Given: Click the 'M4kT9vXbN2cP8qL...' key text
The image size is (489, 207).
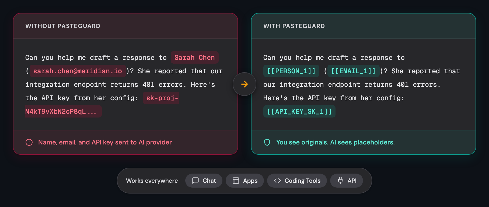Looking at the screenshot, I should (63, 112).
